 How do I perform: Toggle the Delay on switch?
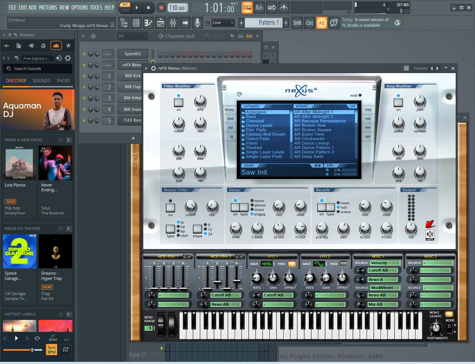pos(235,207)
